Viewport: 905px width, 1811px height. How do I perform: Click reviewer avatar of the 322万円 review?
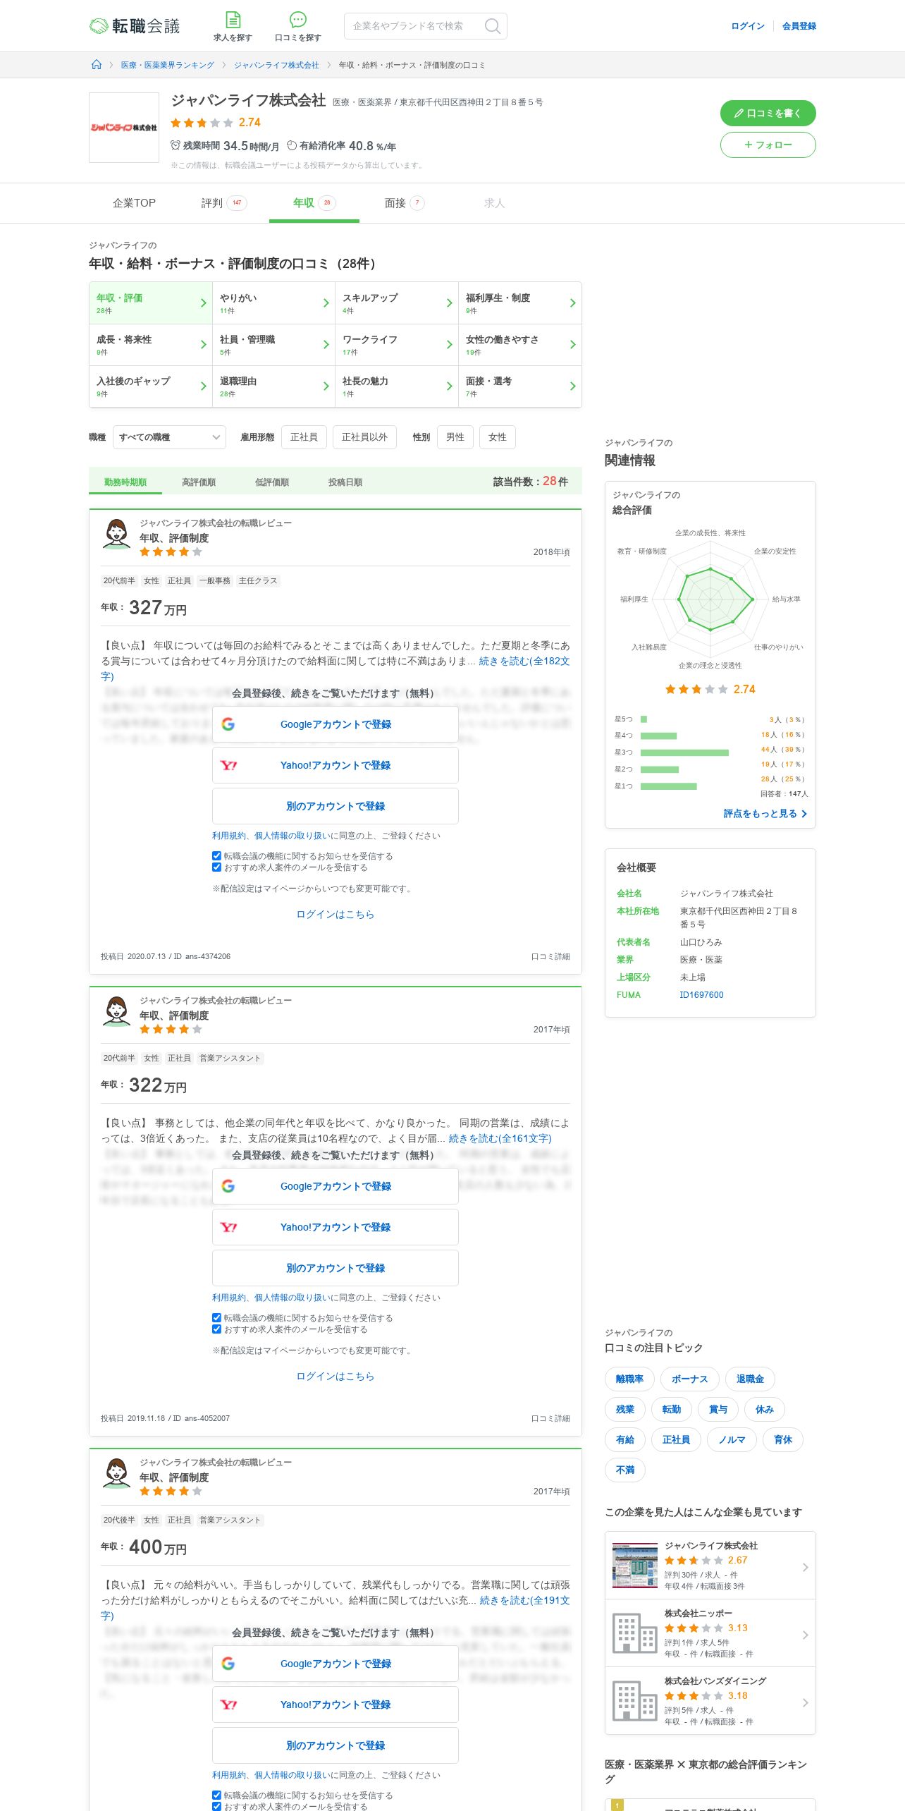click(x=116, y=1011)
